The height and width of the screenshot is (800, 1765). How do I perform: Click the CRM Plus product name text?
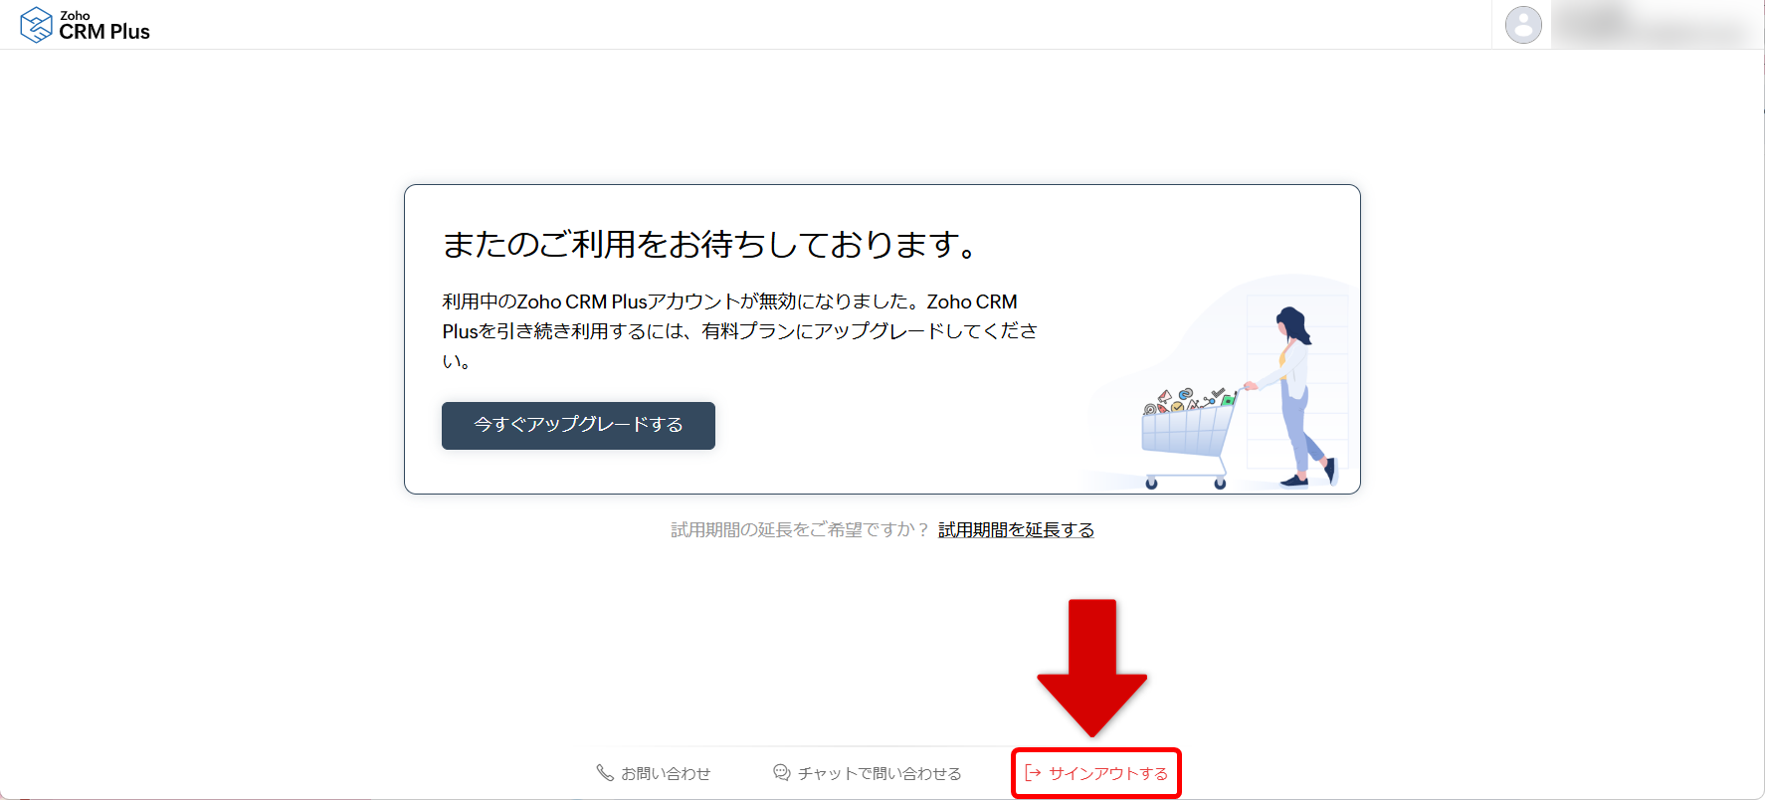104,32
